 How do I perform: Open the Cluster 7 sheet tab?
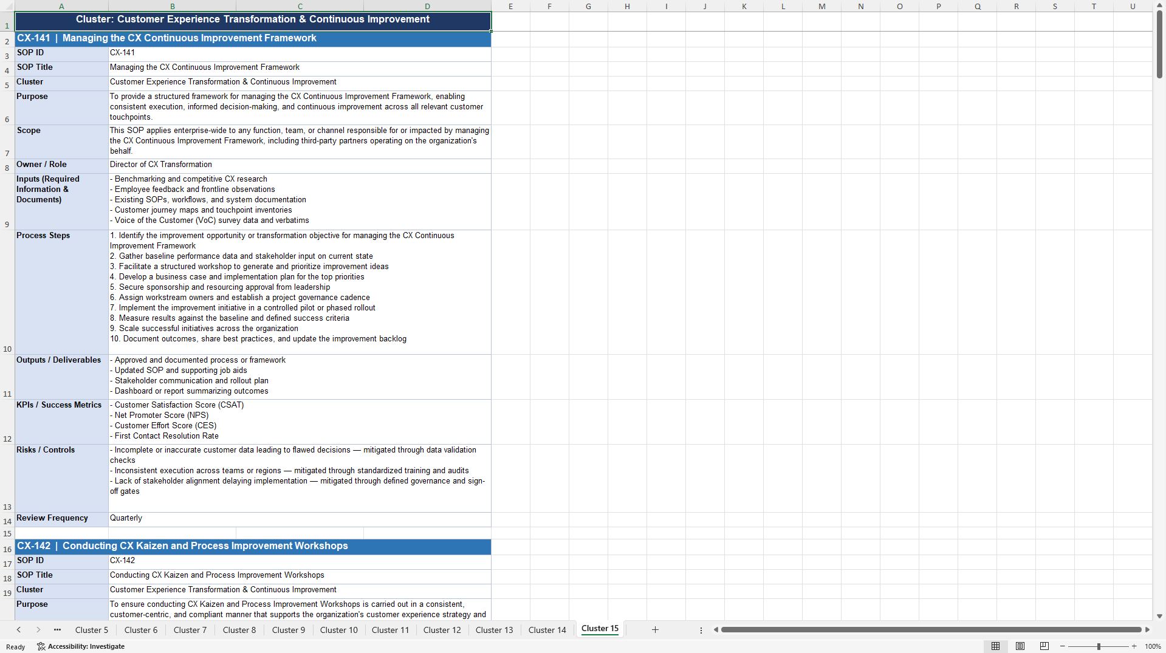(x=190, y=630)
